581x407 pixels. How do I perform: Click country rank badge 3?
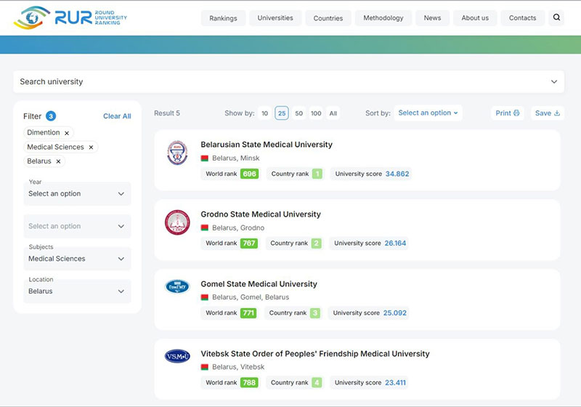coord(315,313)
